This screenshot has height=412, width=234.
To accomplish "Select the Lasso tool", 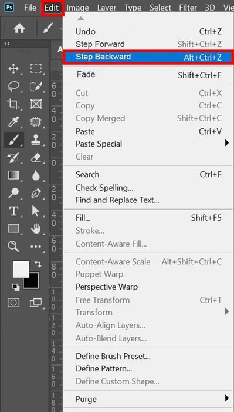I will pyautogui.click(x=13, y=86).
